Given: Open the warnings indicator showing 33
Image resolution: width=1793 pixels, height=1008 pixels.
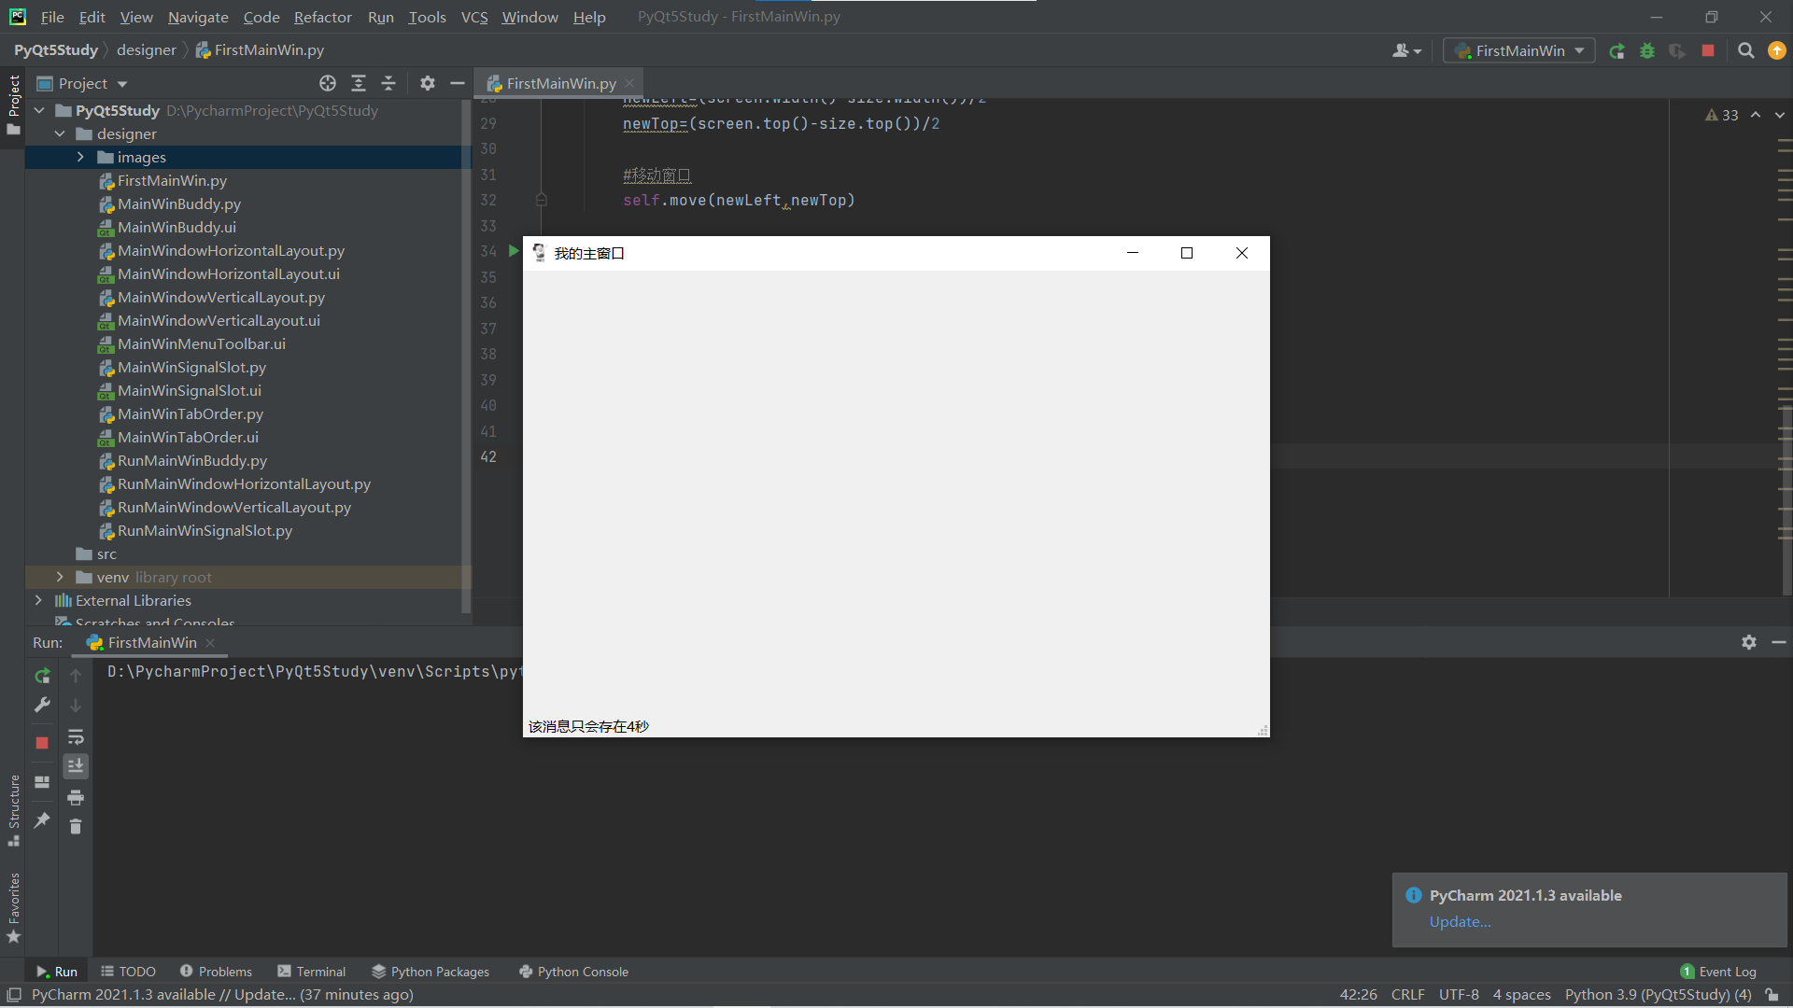Looking at the screenshot, I should click(1722, 115).
